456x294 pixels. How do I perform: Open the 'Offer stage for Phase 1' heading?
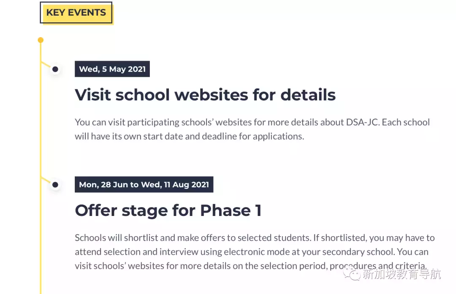pyautogui.click(x=168, y=210)
